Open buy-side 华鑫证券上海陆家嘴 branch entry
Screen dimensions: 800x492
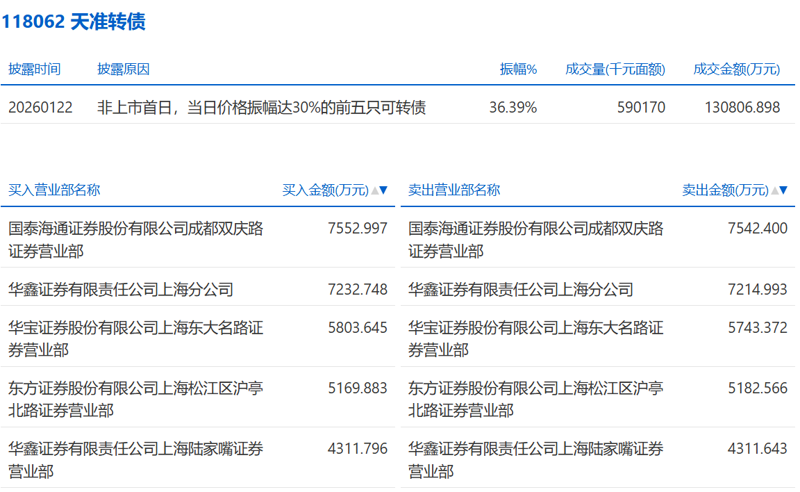coord(135,459)
